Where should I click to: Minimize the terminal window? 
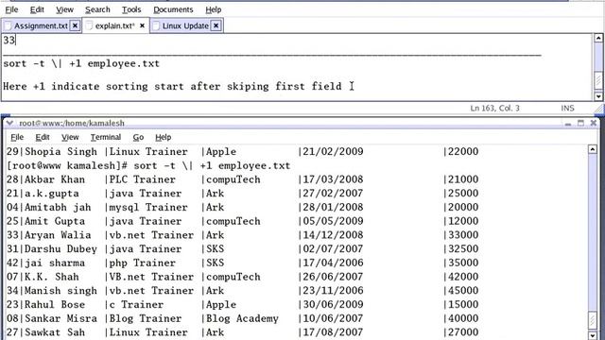(x=568, y=124)
